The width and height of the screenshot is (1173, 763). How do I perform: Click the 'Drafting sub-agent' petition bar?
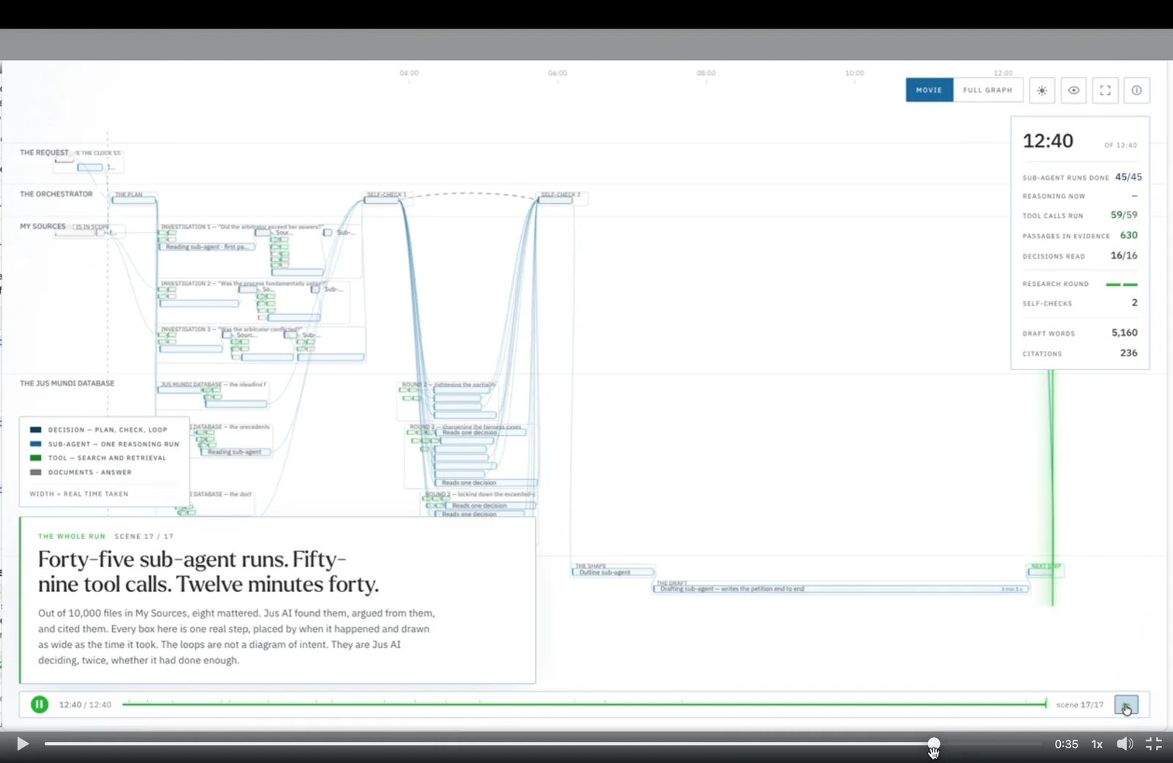coord(841,589)
